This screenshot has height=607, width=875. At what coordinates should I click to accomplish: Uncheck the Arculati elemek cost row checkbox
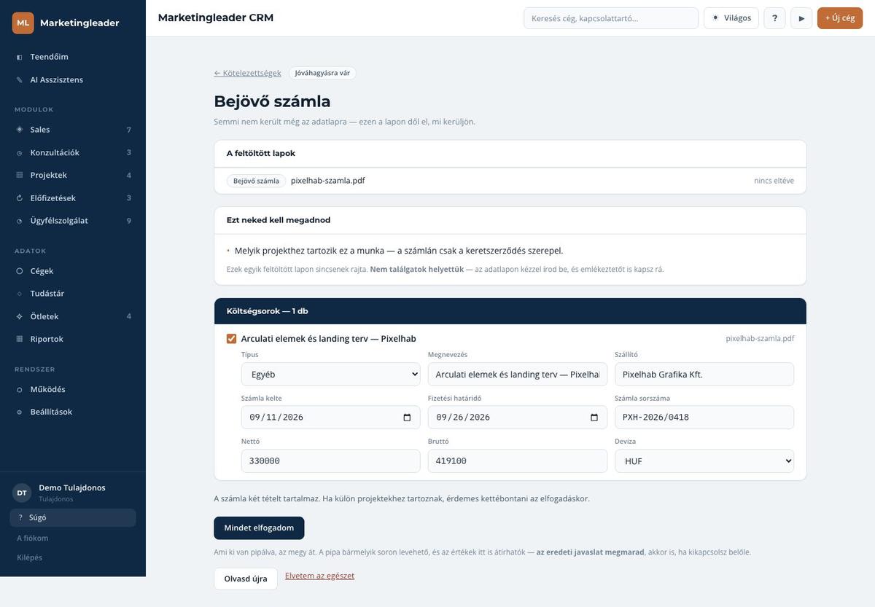(232, 339)
